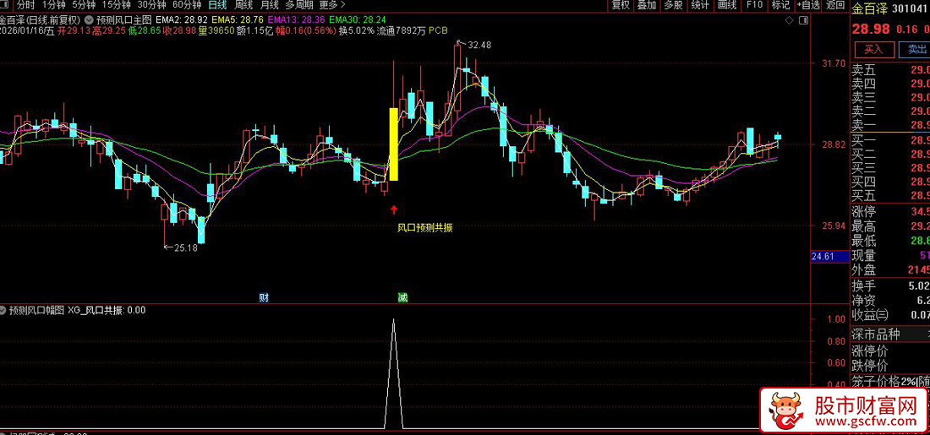Click the 买三 order book row
Screen dimensions: 930x435
[x=889, y=168]
